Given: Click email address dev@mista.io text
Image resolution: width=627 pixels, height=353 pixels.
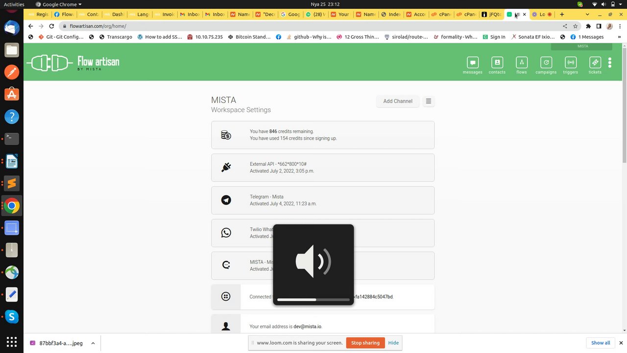Looking at the screenshot, I should pos(307,327).
